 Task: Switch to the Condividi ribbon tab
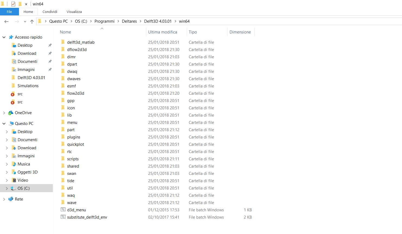50,12
